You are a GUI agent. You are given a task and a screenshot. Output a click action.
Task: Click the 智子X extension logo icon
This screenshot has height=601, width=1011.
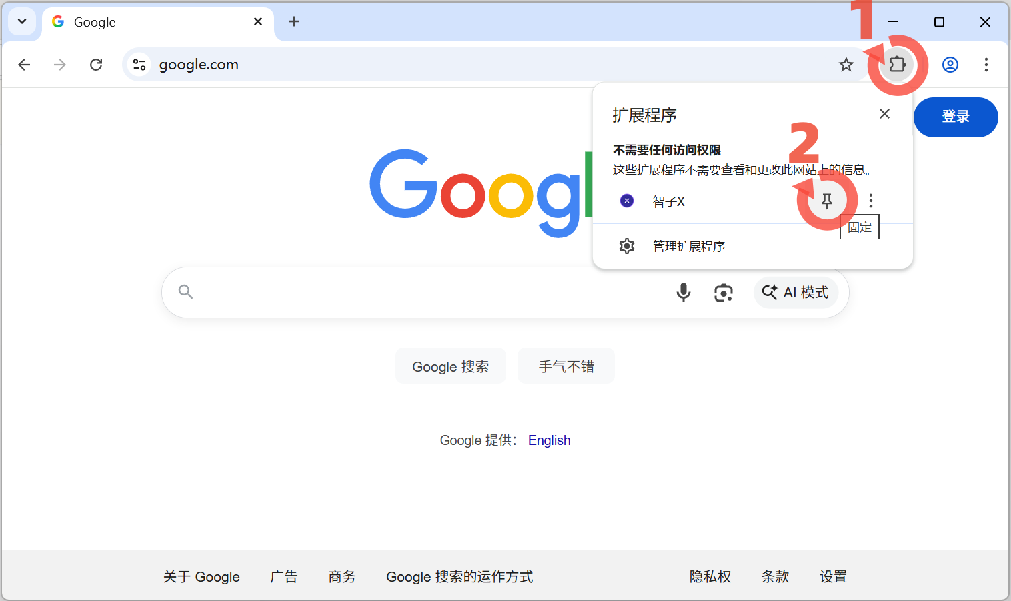627,201
